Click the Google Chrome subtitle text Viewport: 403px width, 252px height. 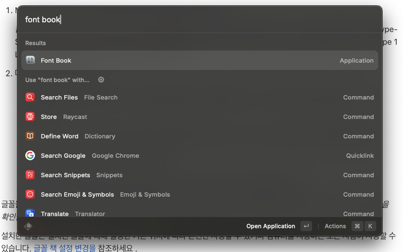pyautogui.click(x=115, y=156)
